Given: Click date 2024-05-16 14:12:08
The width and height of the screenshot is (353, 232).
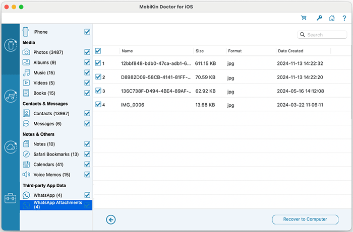Looking at the screenshot, I should coord(301,91).
